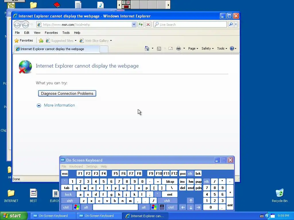Open the Safety command bar dropdown
The height and width of the screenshot is (220, 294).
208,48
